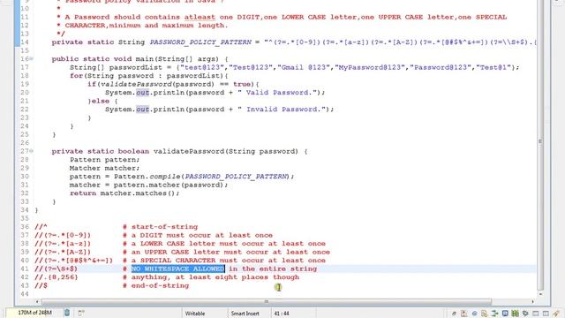Image resolution: width=565 pixels, height=318 pixels.
Task: Click Pattern.compile on line 30
Action: [147, 177]
